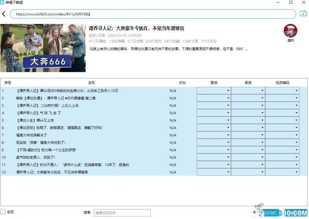The height and width of the screenshot is (219, 309).
Task: Expand the 视频编码 dropdown for row 3
Action: pyautogui.click(x=297, y=105)
